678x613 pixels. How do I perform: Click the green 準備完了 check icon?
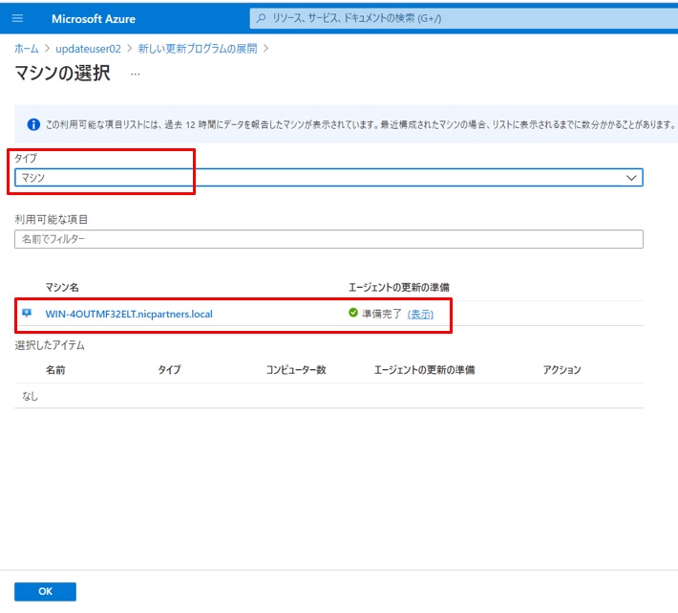pyautogui.click(x=353, y=313)
